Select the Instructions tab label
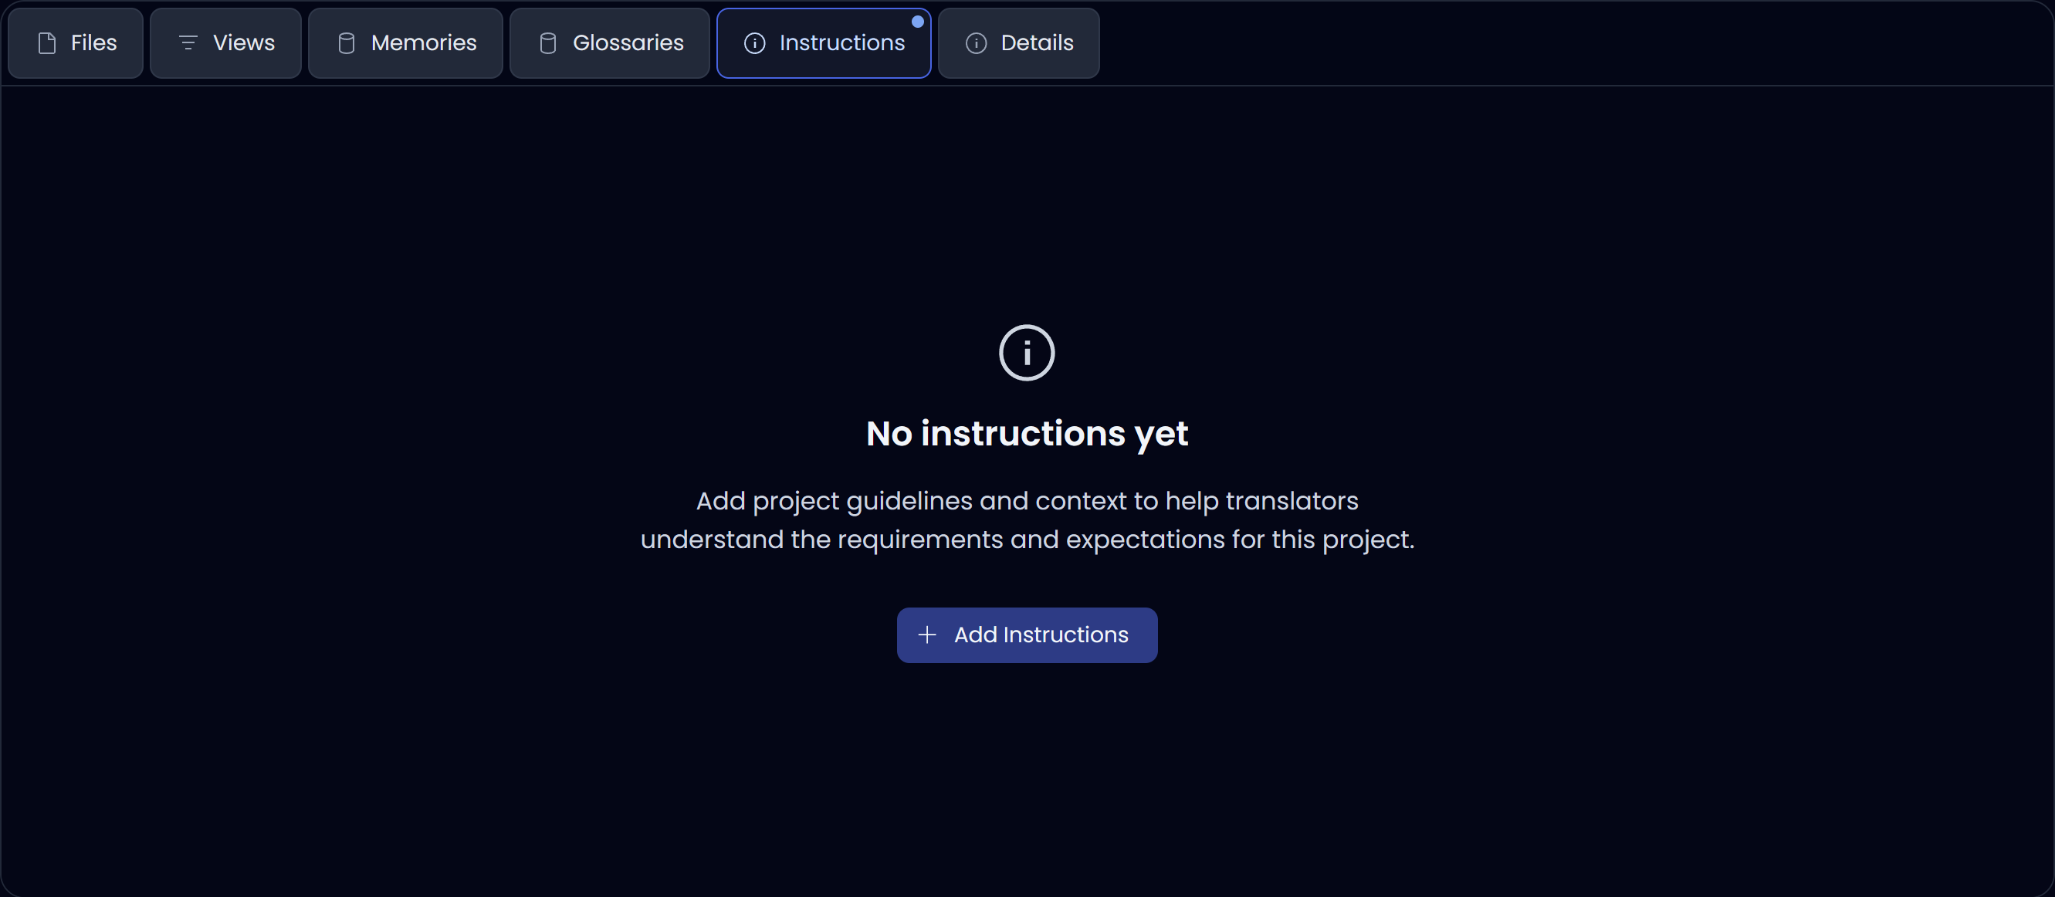The height and width of the screenshot is (897, 2055). point(841,43)
